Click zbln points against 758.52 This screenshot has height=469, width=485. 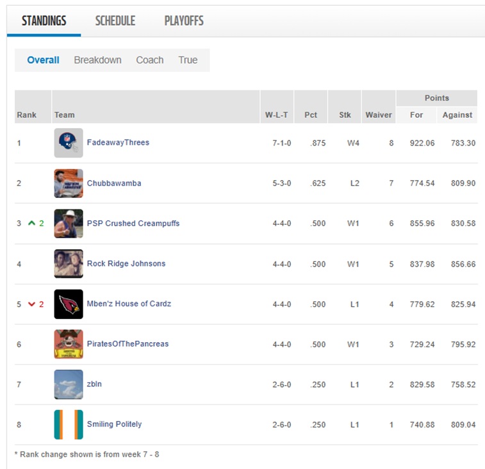pyautogui.click(x=463, y=384)
